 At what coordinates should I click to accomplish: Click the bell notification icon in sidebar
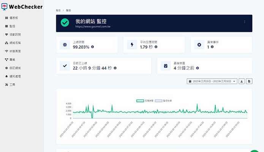(x=6, y=76)
